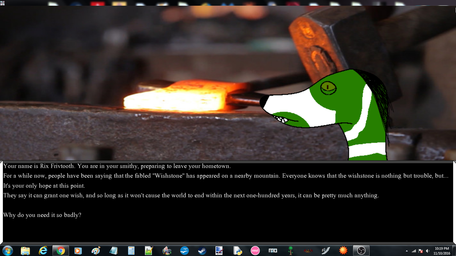456x256 pixels.
Task: Open Python IDLE from the taskbar
Action: coord(238,251)
